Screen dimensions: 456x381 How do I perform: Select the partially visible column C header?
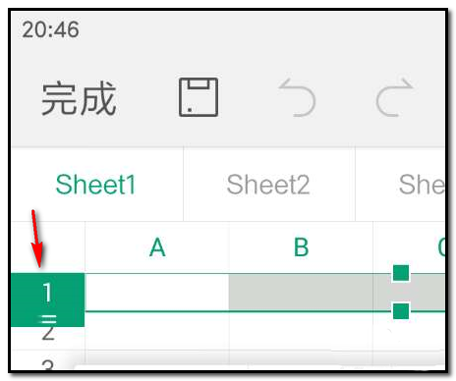tap(409, 247)
